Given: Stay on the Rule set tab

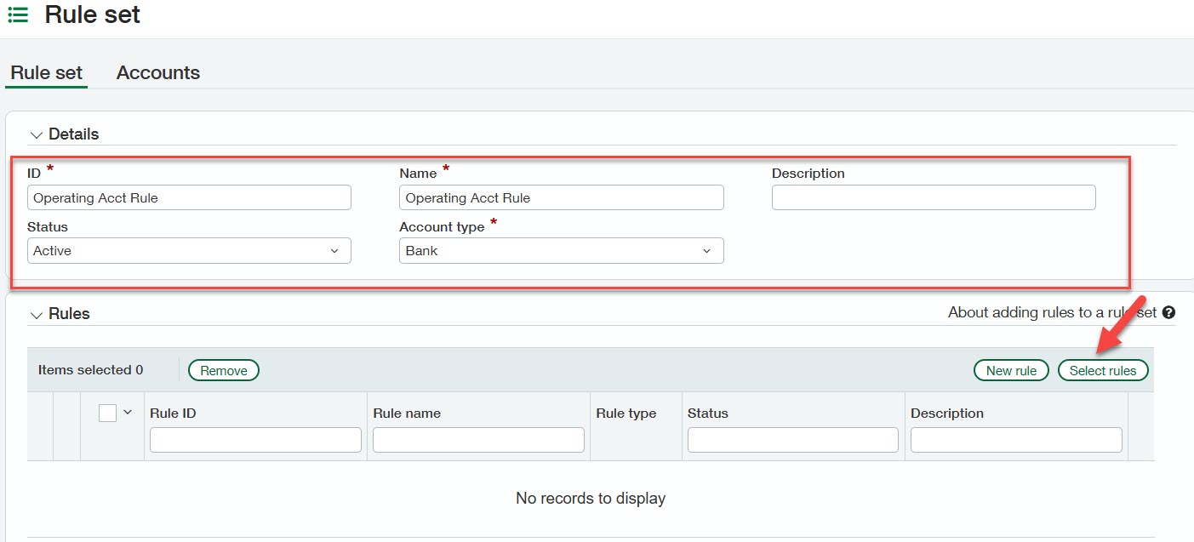Looking at the screenshot, I should coord(45,72).
